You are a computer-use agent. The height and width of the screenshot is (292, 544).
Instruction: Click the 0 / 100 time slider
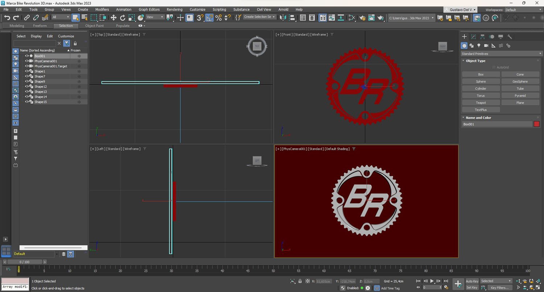(x=25, y=262)
